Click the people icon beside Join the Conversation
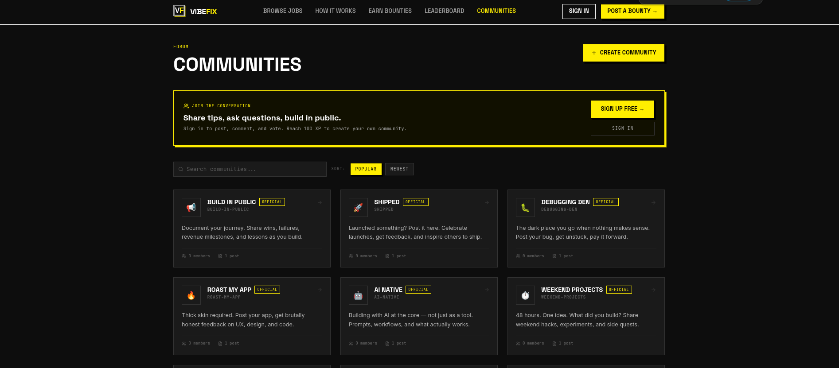 (186, 106)
